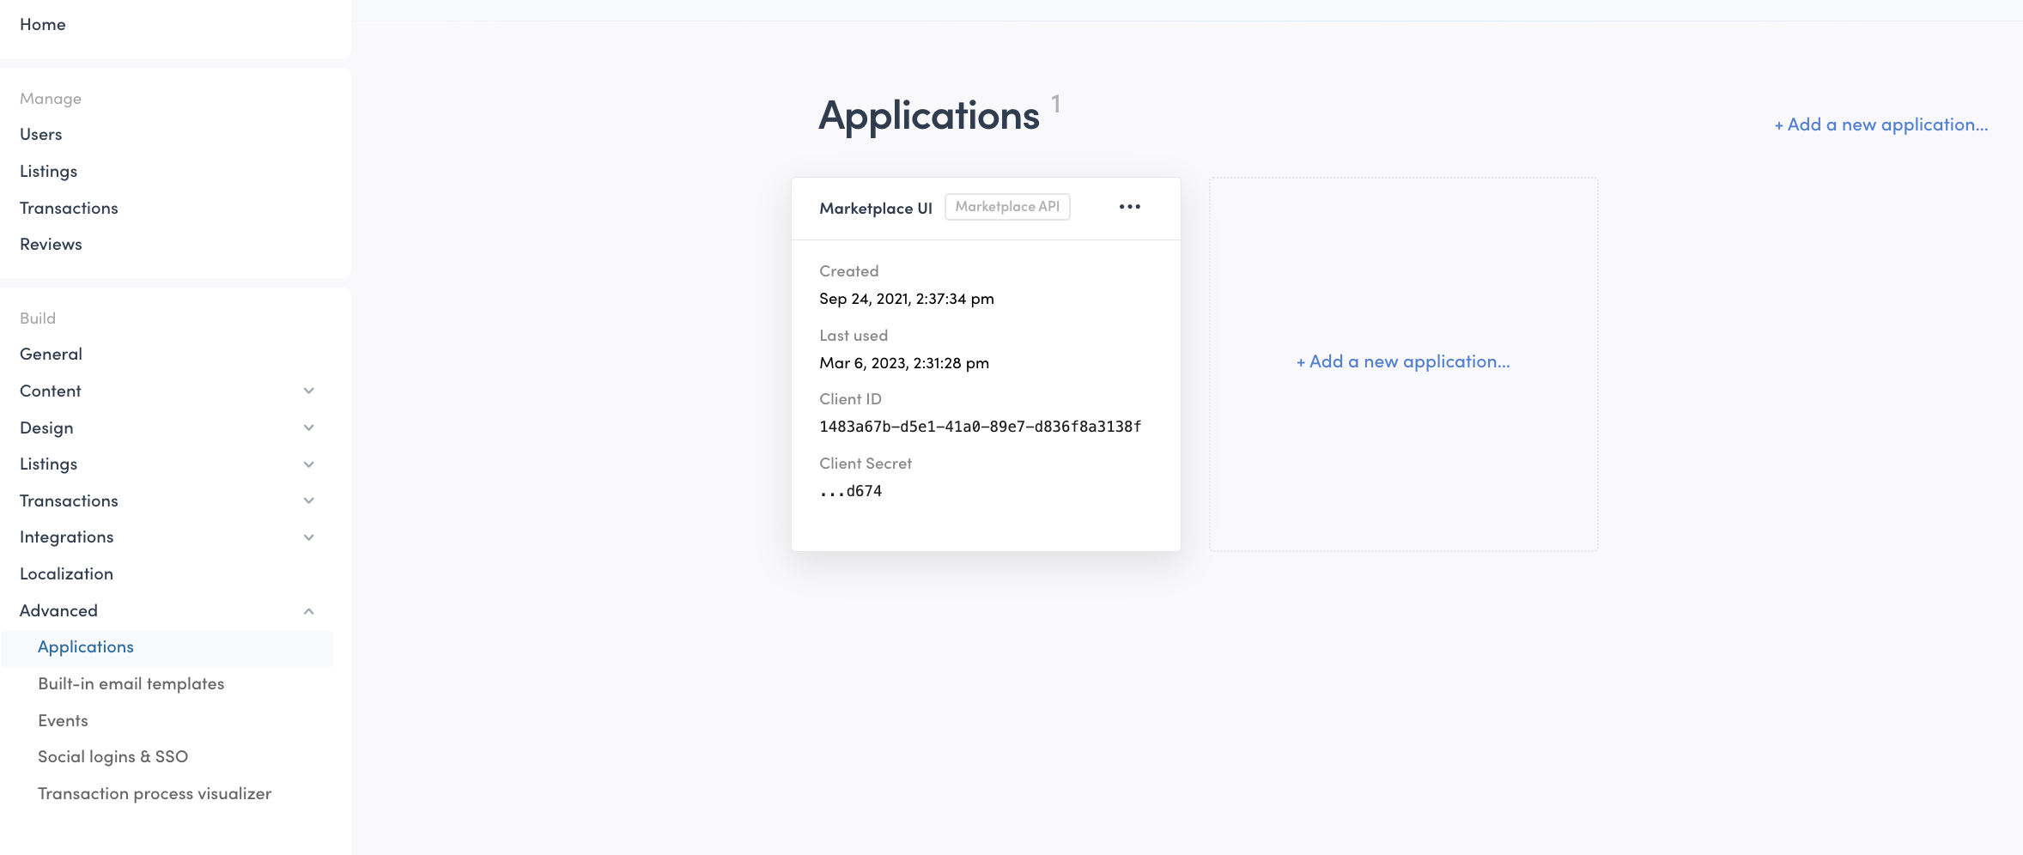Select the Client ID text on Marketplace UI

click(980, 426)
